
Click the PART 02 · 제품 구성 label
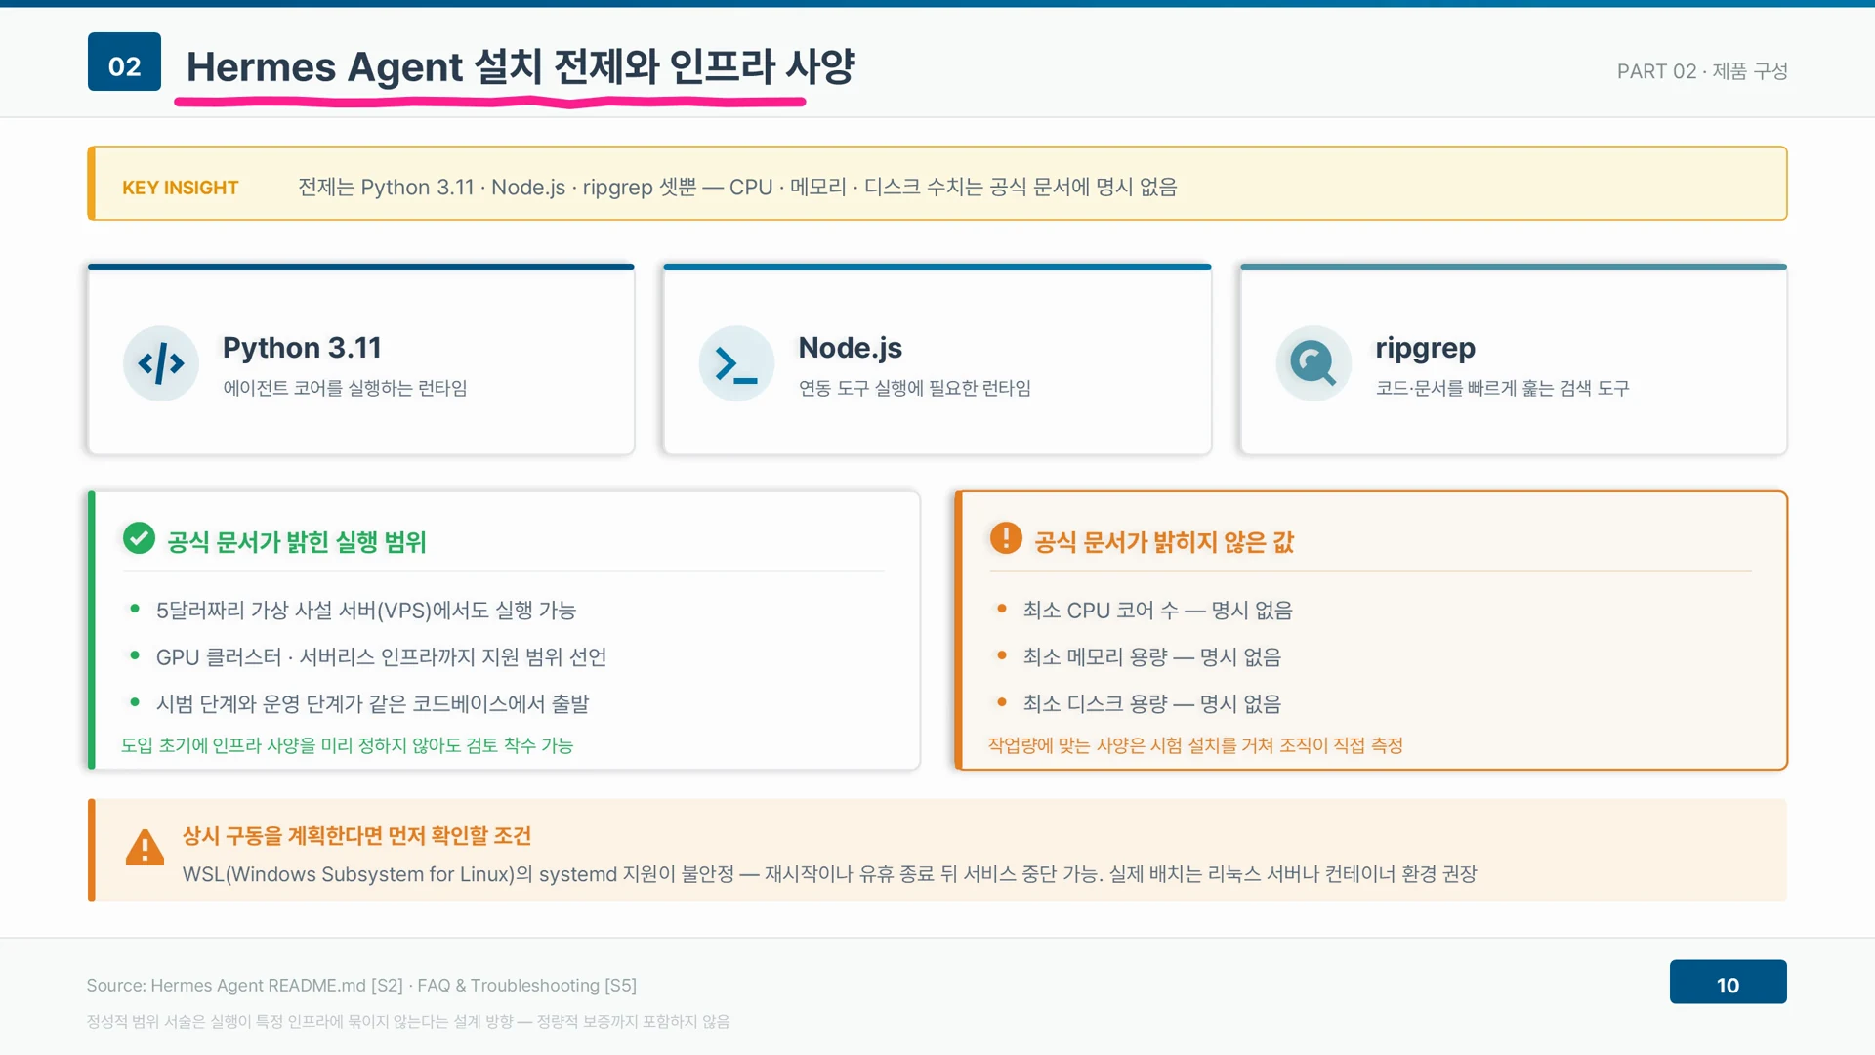coord(1702,71)
